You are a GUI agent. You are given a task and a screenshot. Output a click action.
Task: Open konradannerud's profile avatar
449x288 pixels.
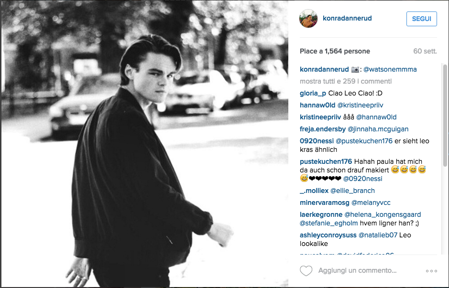tap(308, 18)
